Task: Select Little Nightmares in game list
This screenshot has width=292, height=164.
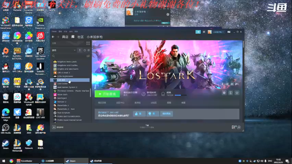Action: [65, 76]
